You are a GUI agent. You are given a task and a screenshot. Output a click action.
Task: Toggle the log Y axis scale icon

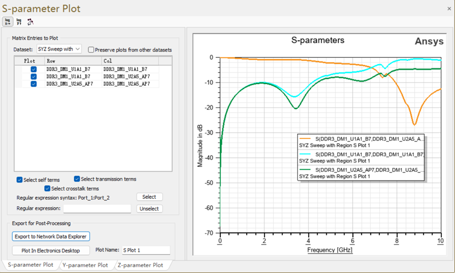click(x=19, y=22)
